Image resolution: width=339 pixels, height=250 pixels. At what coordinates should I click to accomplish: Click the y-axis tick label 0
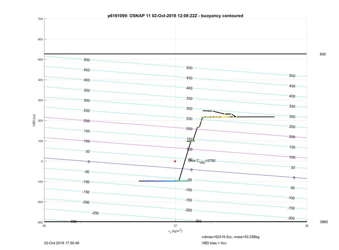coord(42,161)
